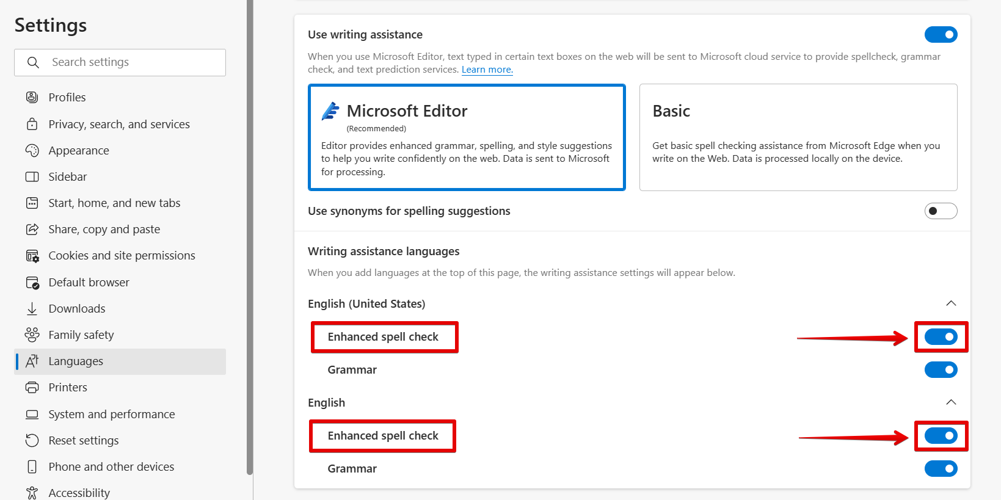Click the Printers icon

click(x=32, y=387)
